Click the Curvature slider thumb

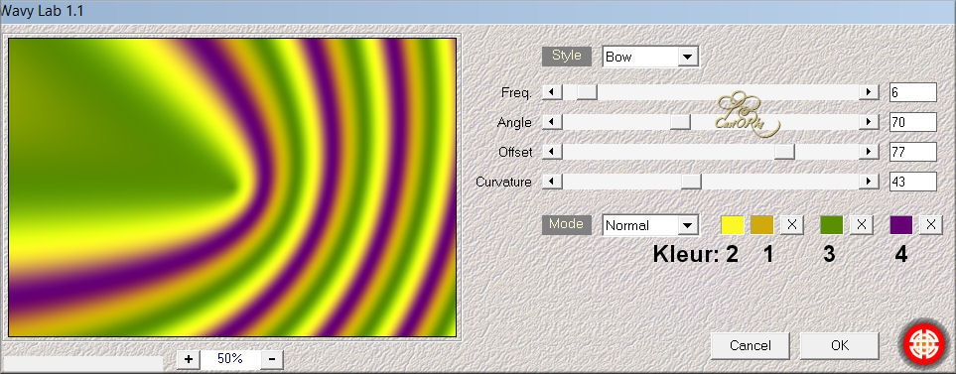691,182
